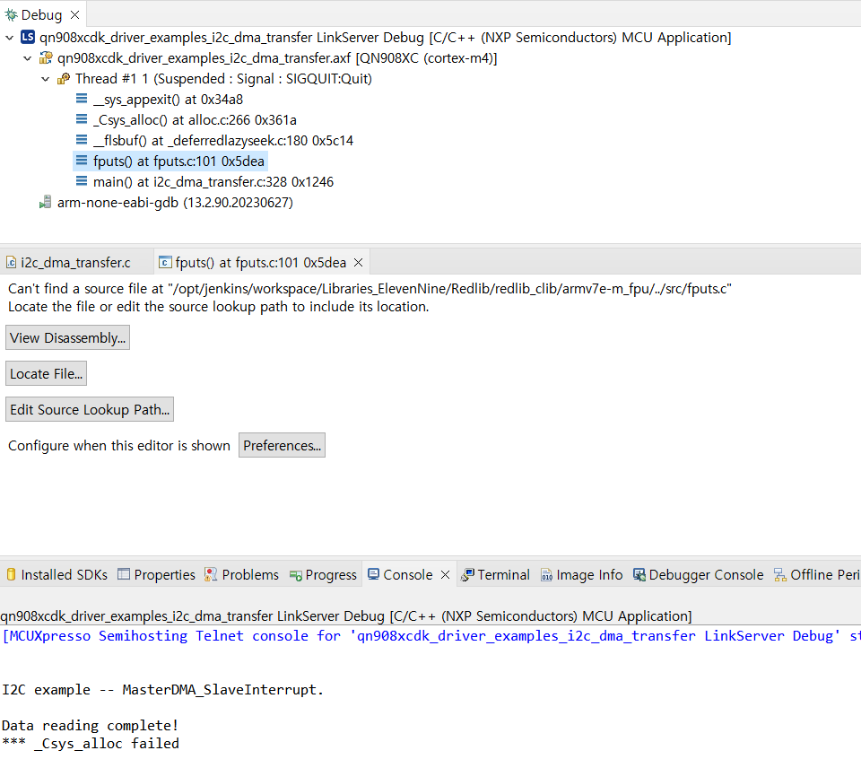This screenshot has width=861, height=768.
Task: Click the Edit Source Lookup Path button
Action: click(x=89, y=409)
